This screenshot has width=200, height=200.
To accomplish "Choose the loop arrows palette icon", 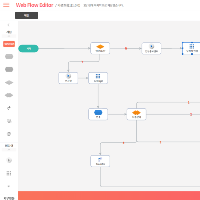I will 9,134.
